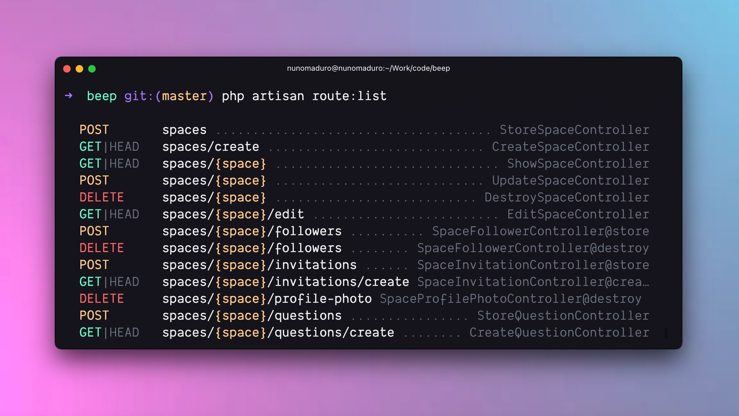The height and width of the screenshot is (416, 739).
Task: Select the GET method on spaces/create line
Action: 90,146
